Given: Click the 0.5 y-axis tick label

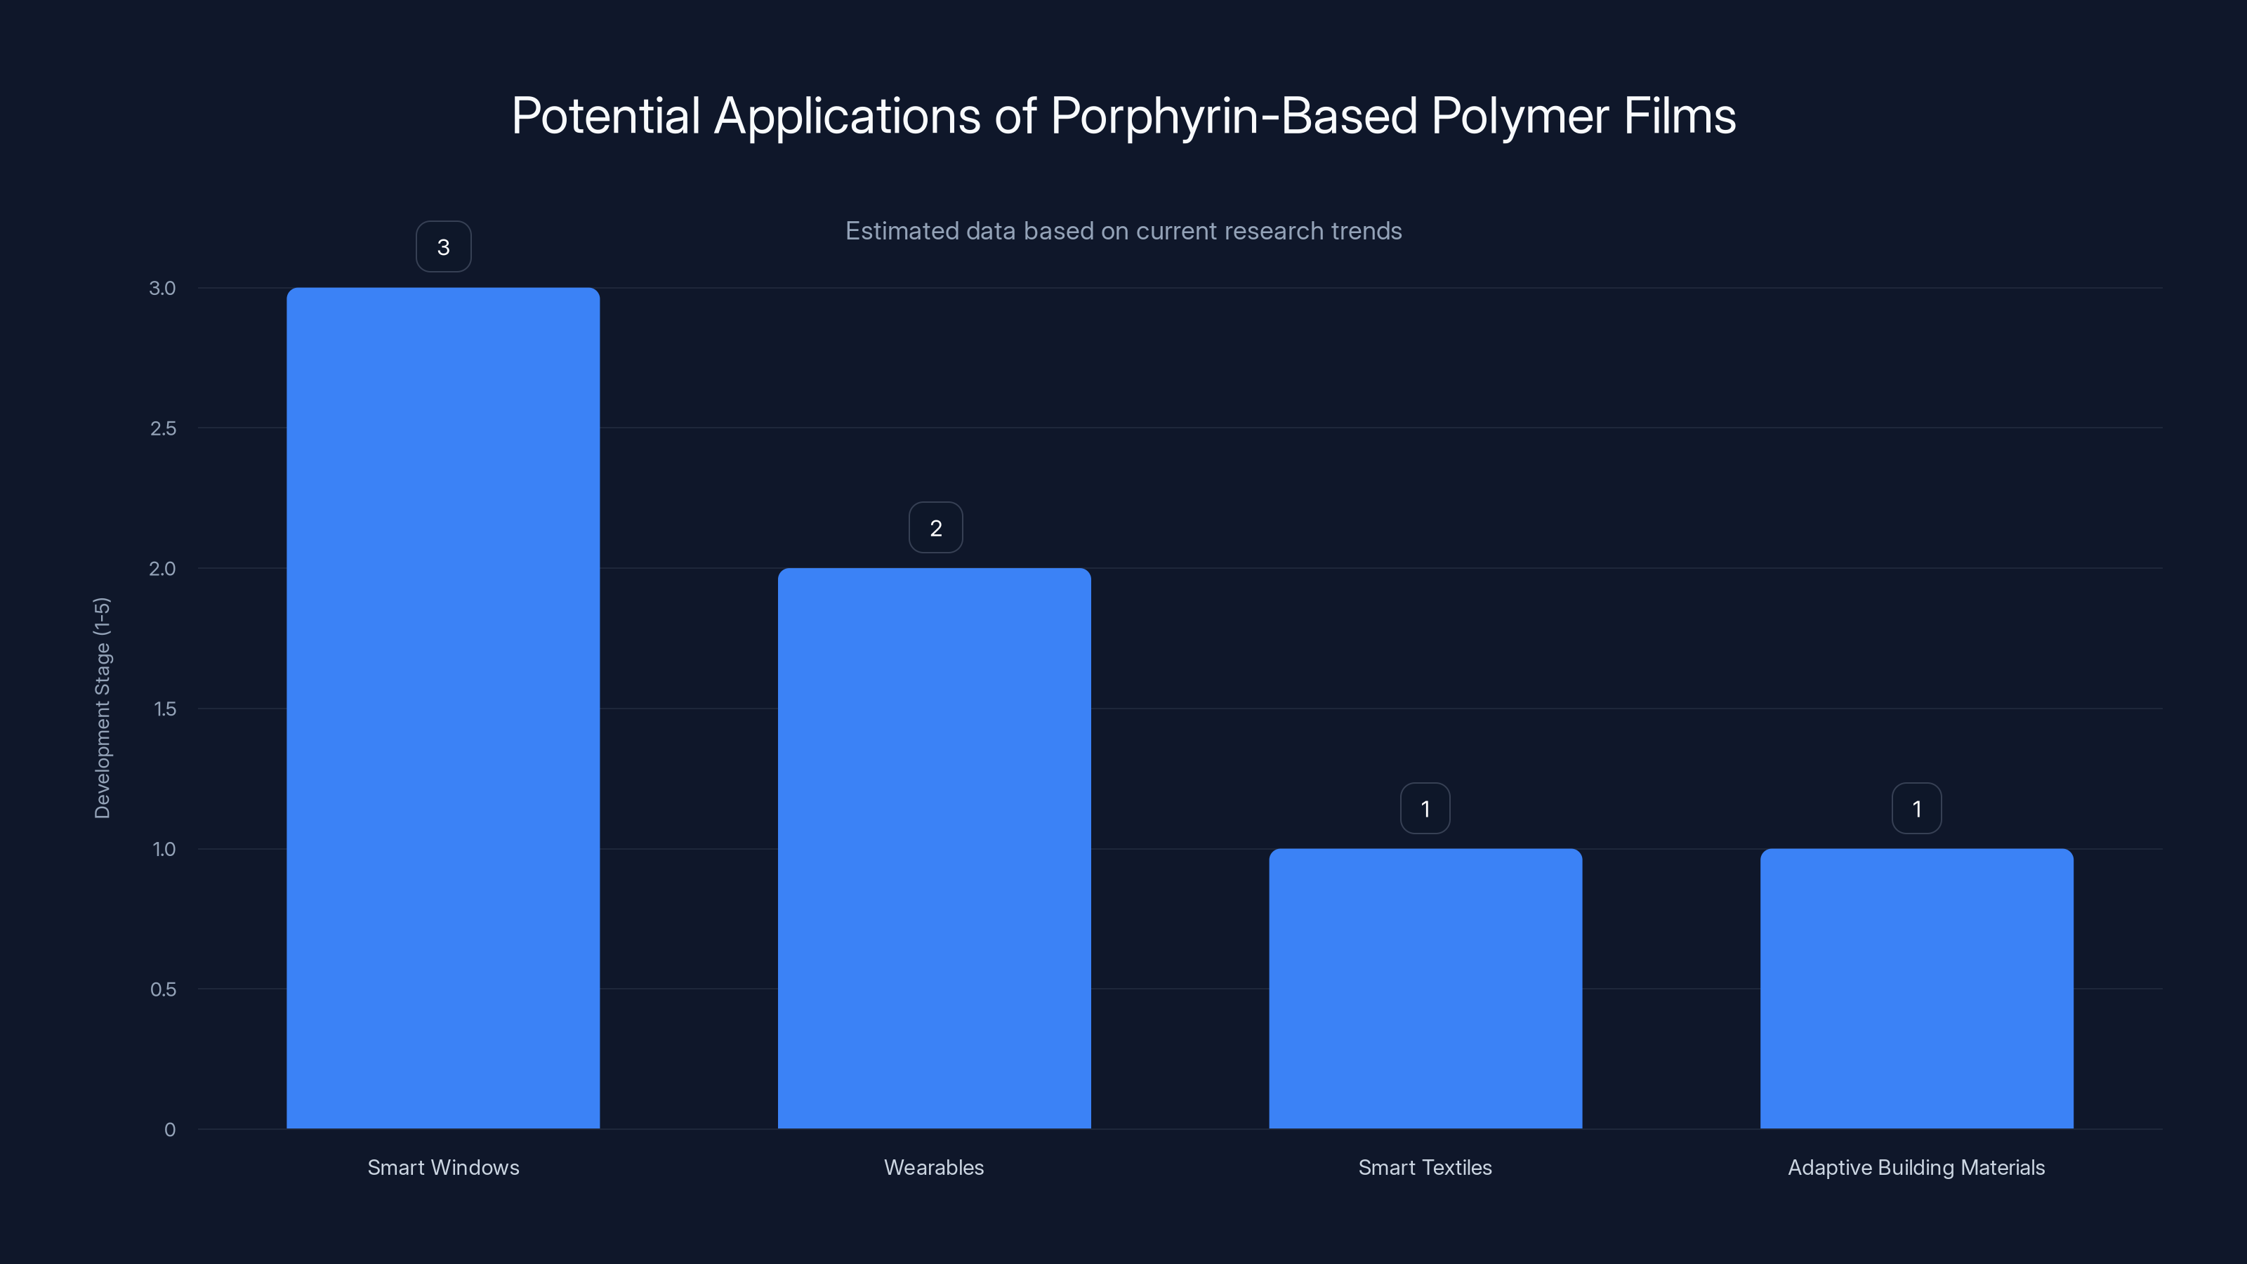Looking at the screenshot, I should tap(163, 989).
